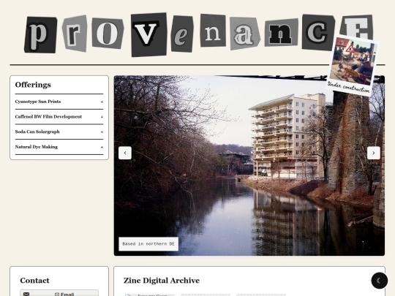395x296 pixels.
Task: Click the envelope icon in Contact
Action: point(26,294)
